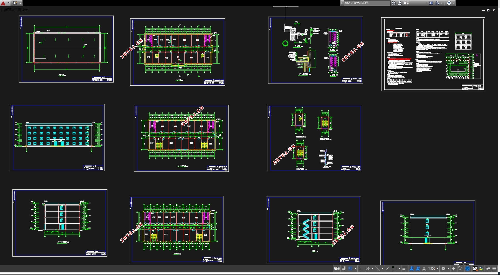Open the 二维线框 visual style menu
This screenshot has height=275, width=500.
tap(22, 10)
